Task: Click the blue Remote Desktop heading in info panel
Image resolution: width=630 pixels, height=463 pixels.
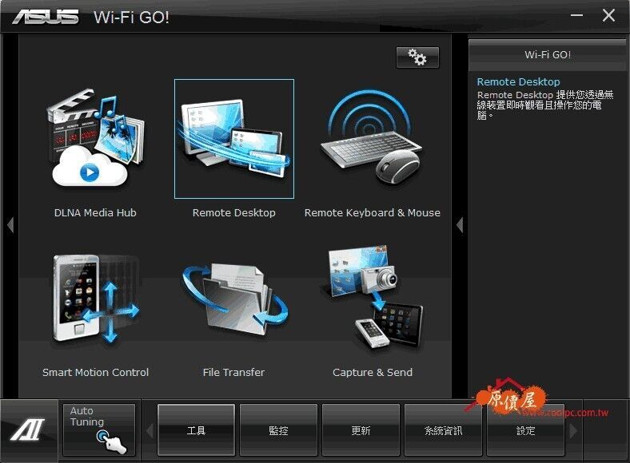Action: [518, 82]
